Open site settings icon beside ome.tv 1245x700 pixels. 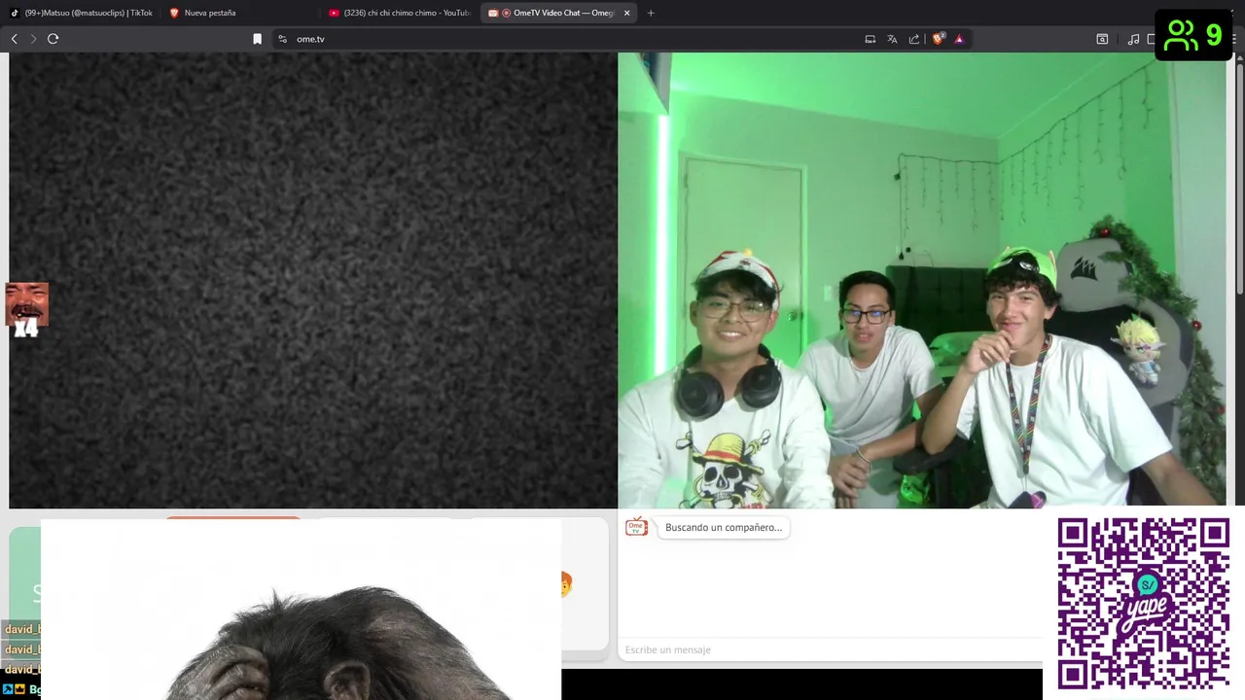point(282,39)
